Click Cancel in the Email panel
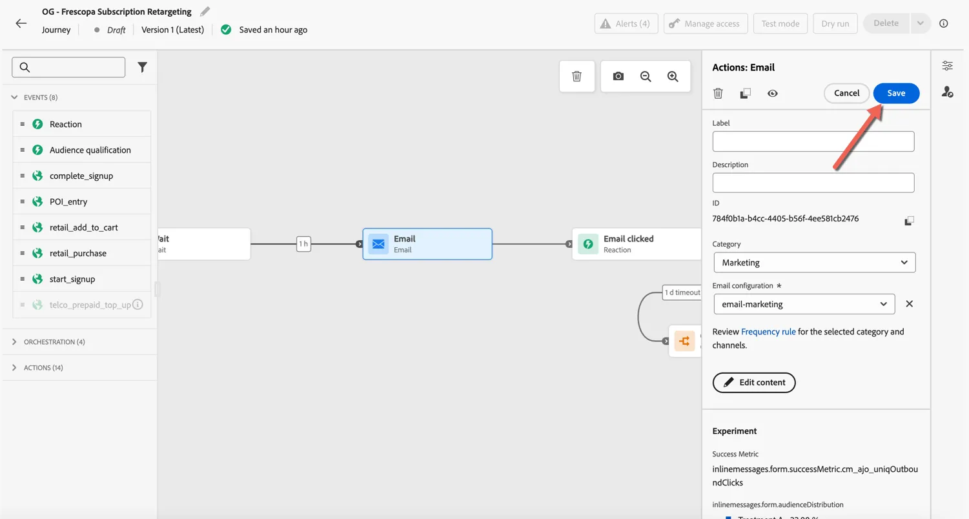 point(846,93)
